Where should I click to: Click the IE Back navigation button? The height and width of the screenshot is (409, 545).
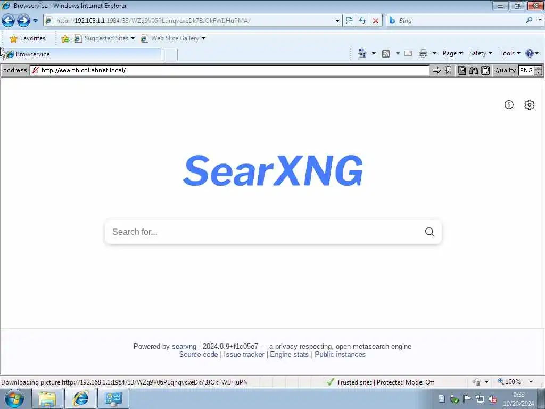9,21
